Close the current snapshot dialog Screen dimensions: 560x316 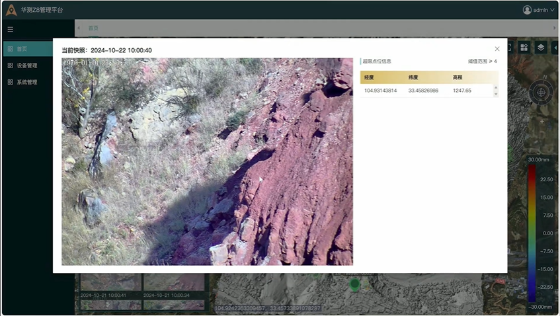497,49
